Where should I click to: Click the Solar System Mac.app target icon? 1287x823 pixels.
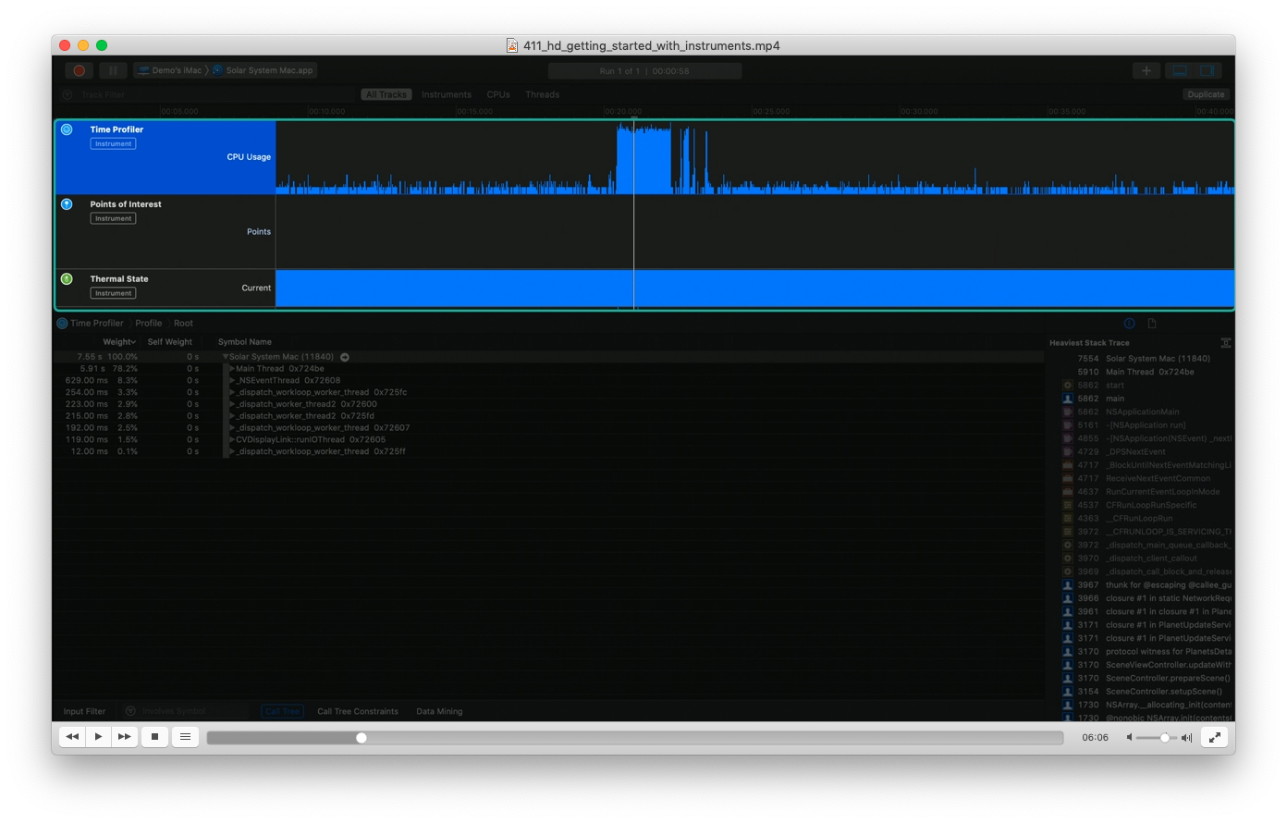[x=217, y=70]
